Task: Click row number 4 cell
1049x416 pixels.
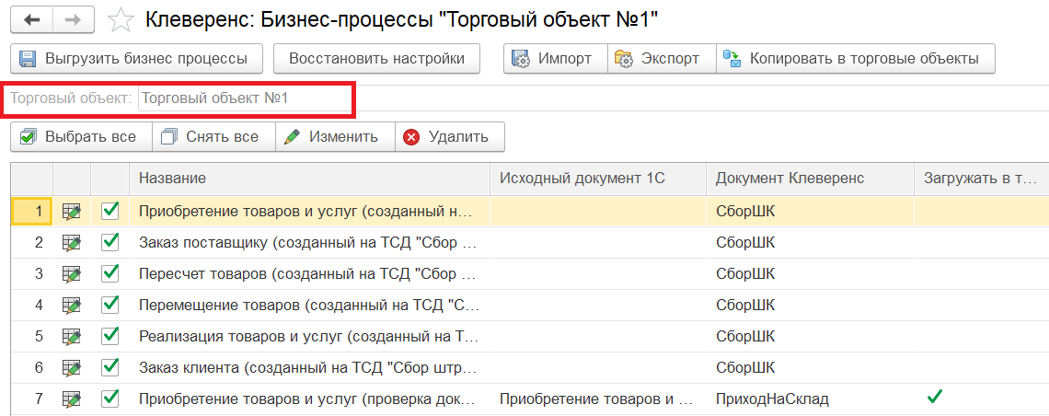Action: tap(31, 305)
